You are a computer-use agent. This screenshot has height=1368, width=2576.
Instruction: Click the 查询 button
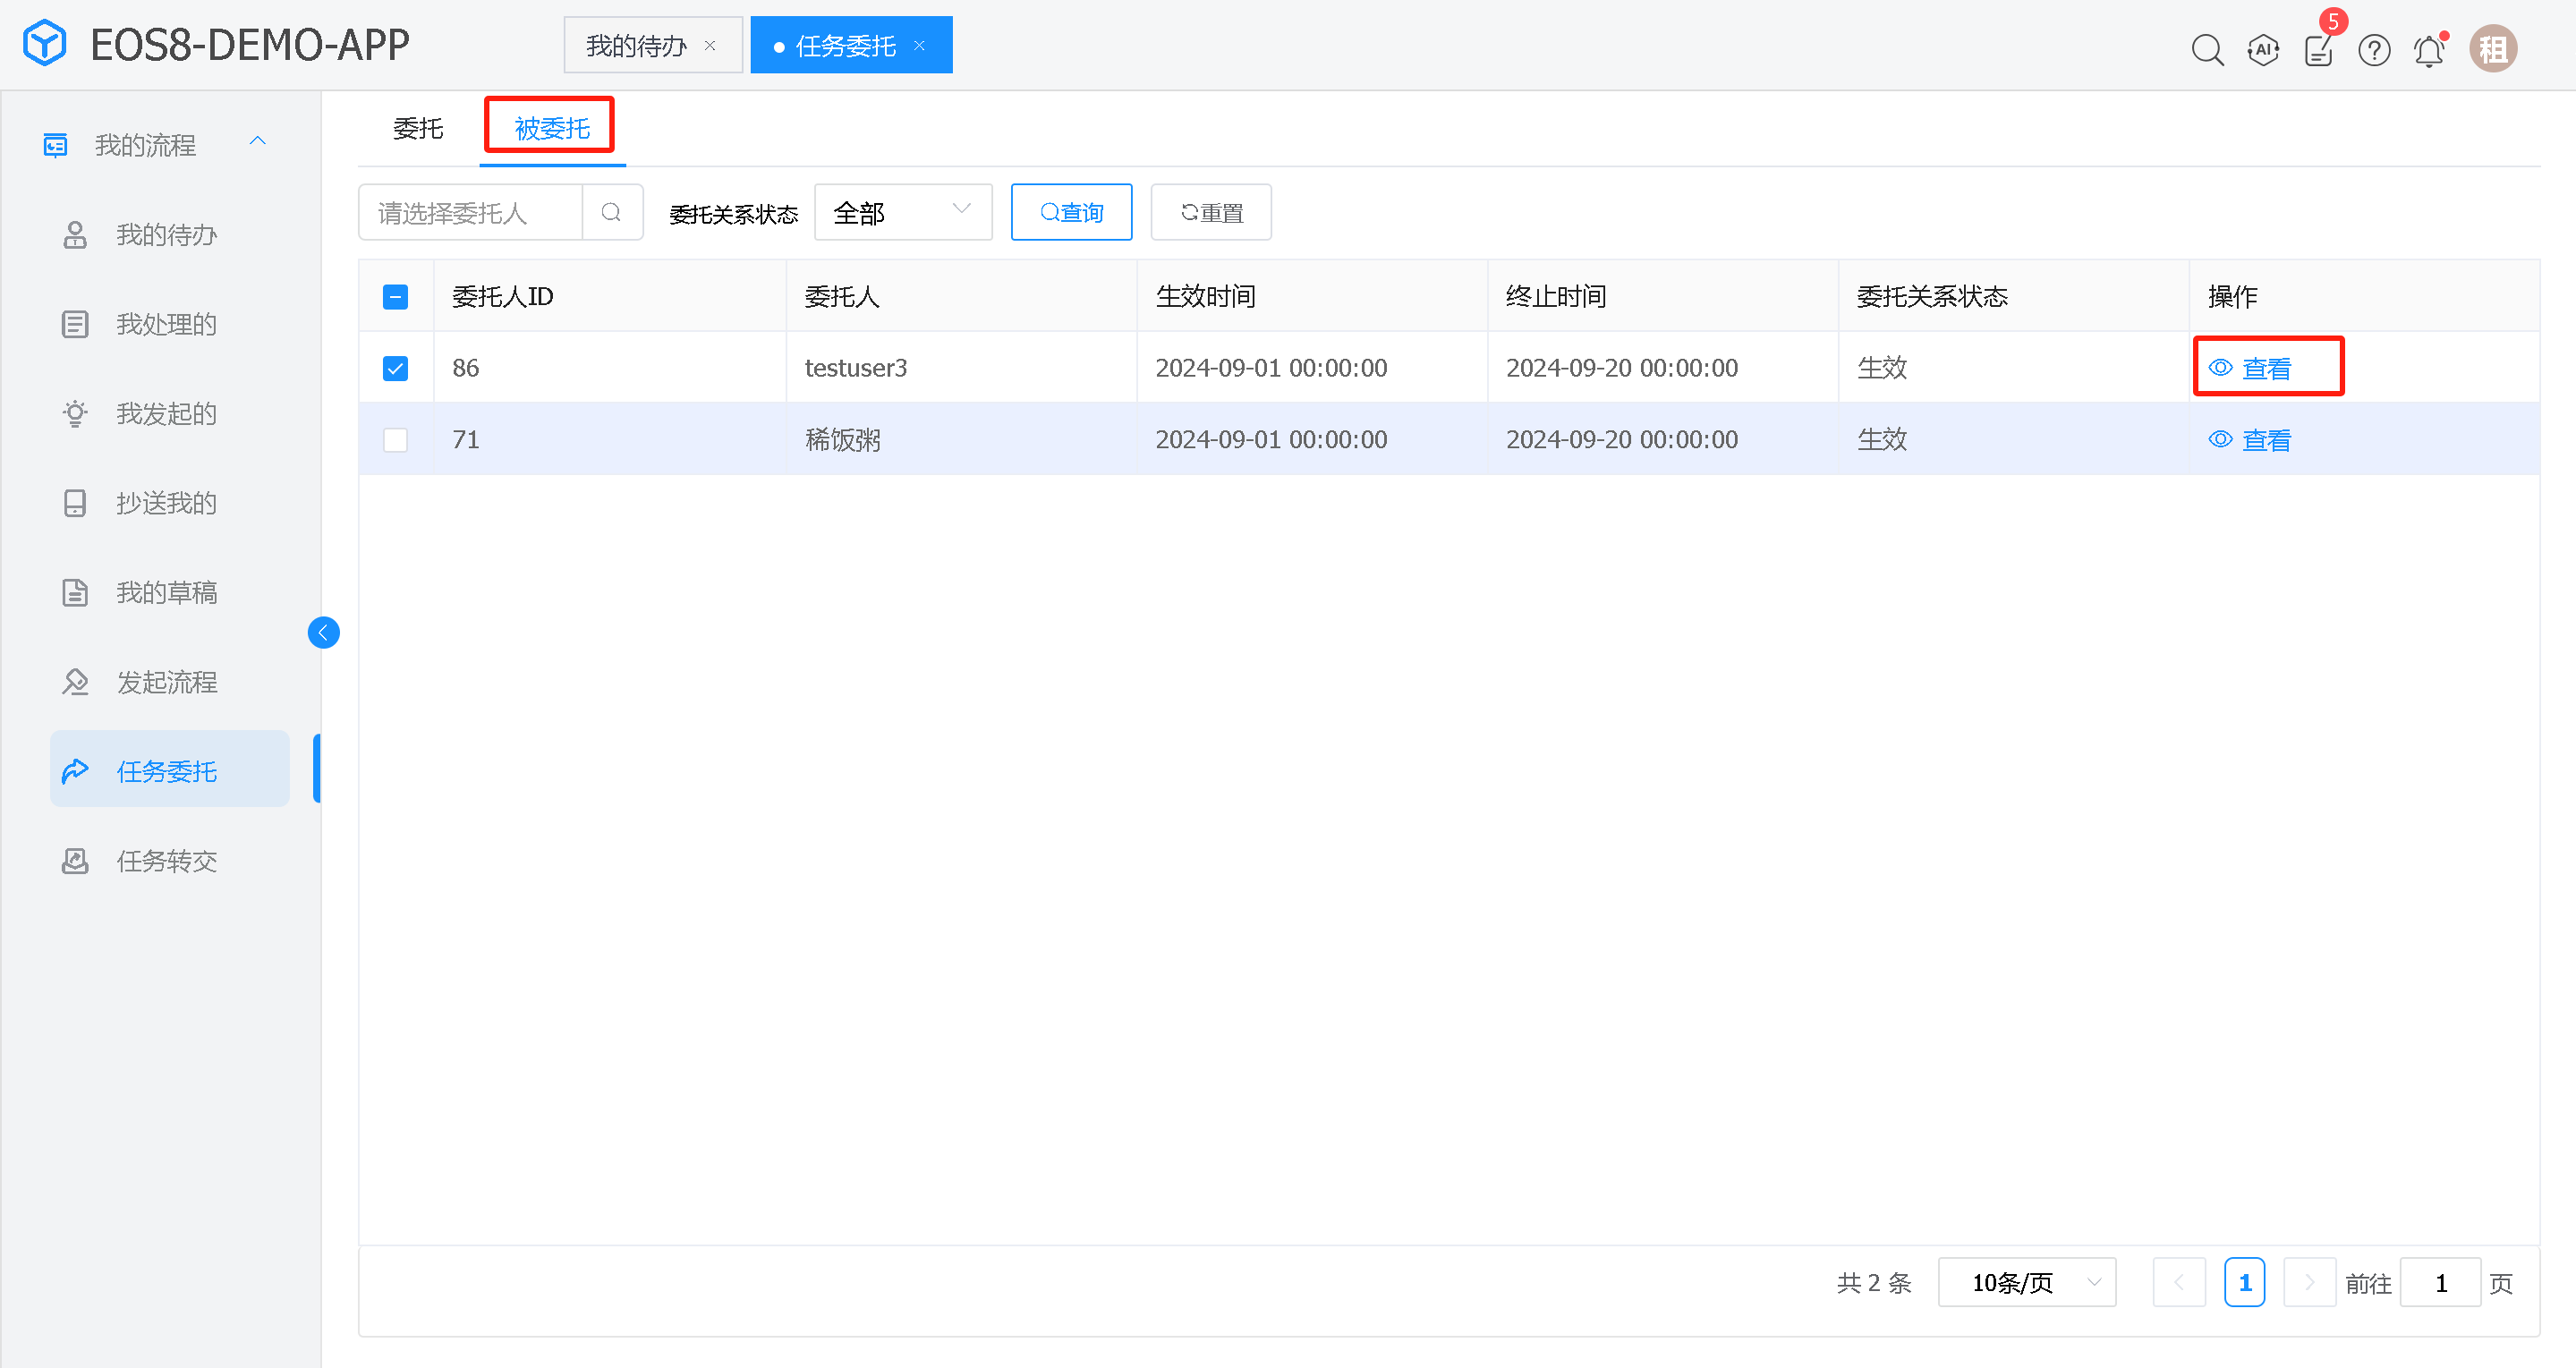tap(1071, 212)
